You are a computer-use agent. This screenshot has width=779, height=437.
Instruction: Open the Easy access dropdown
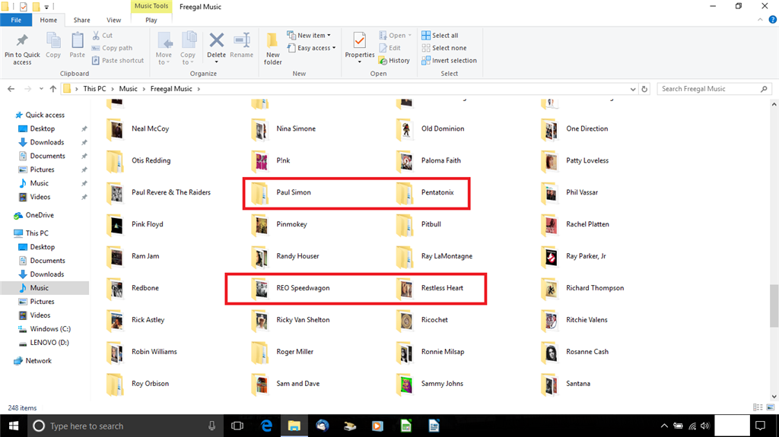click(311, 48)
